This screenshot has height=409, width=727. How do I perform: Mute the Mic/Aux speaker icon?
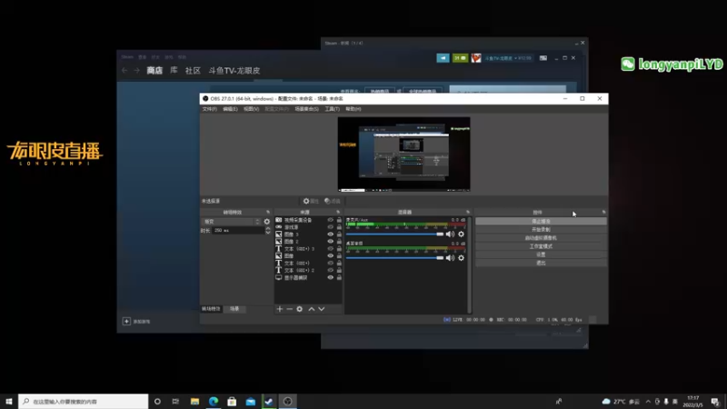click(450, 234)
